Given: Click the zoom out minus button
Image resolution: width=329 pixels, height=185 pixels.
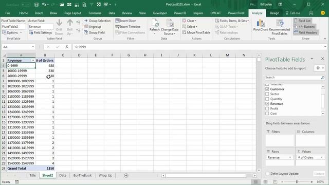Looking at the screenshot, I should [x=282, y=182].
